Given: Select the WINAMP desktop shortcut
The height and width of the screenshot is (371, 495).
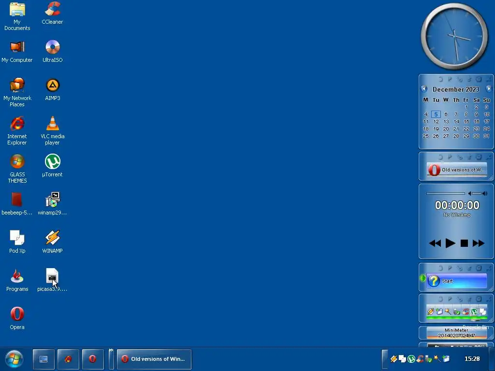Looking at the screenshot, I should 52,243.
